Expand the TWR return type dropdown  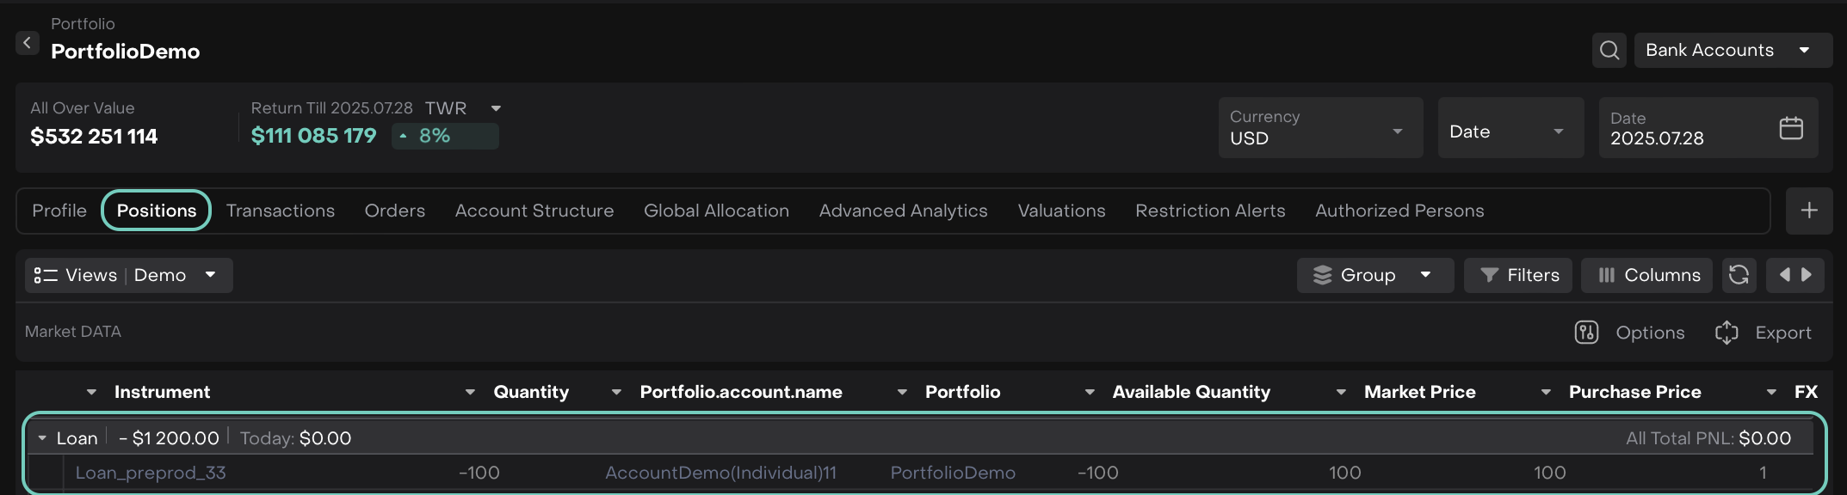[496, 108]
